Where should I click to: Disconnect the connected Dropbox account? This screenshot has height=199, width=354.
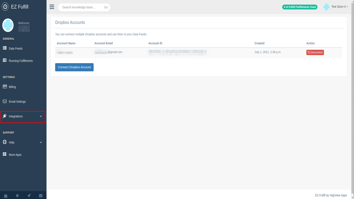click(315, 52)
